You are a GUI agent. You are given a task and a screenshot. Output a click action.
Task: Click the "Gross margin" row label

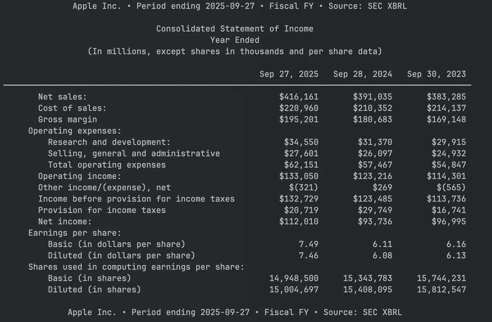67,119
